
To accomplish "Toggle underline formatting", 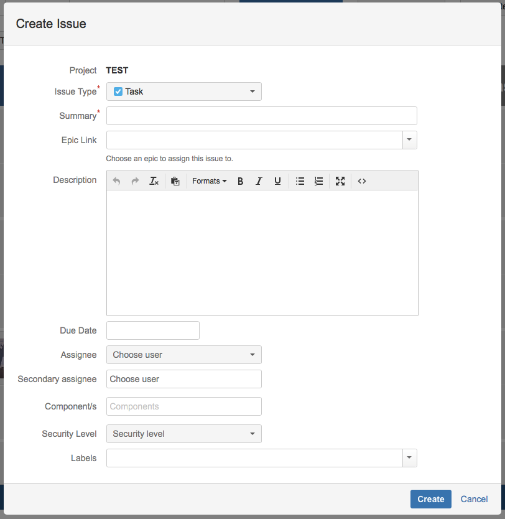I will [x=277, y=181].
